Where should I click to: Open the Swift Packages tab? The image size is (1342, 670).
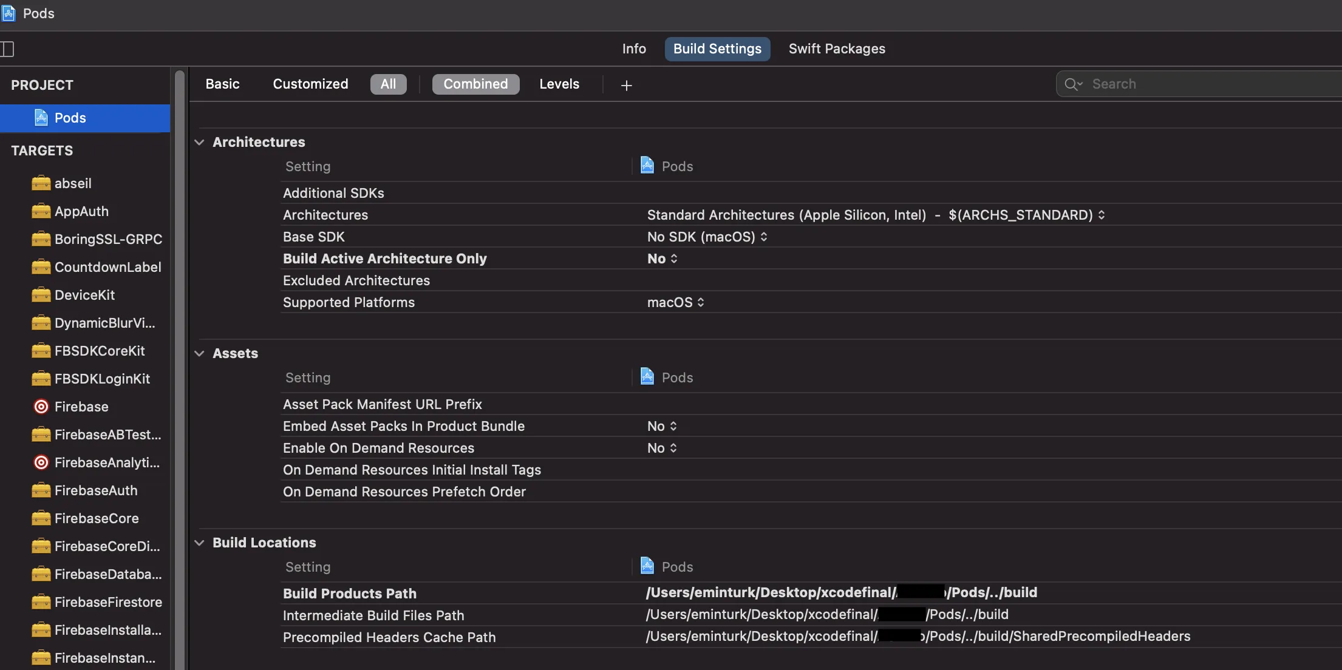836,49
